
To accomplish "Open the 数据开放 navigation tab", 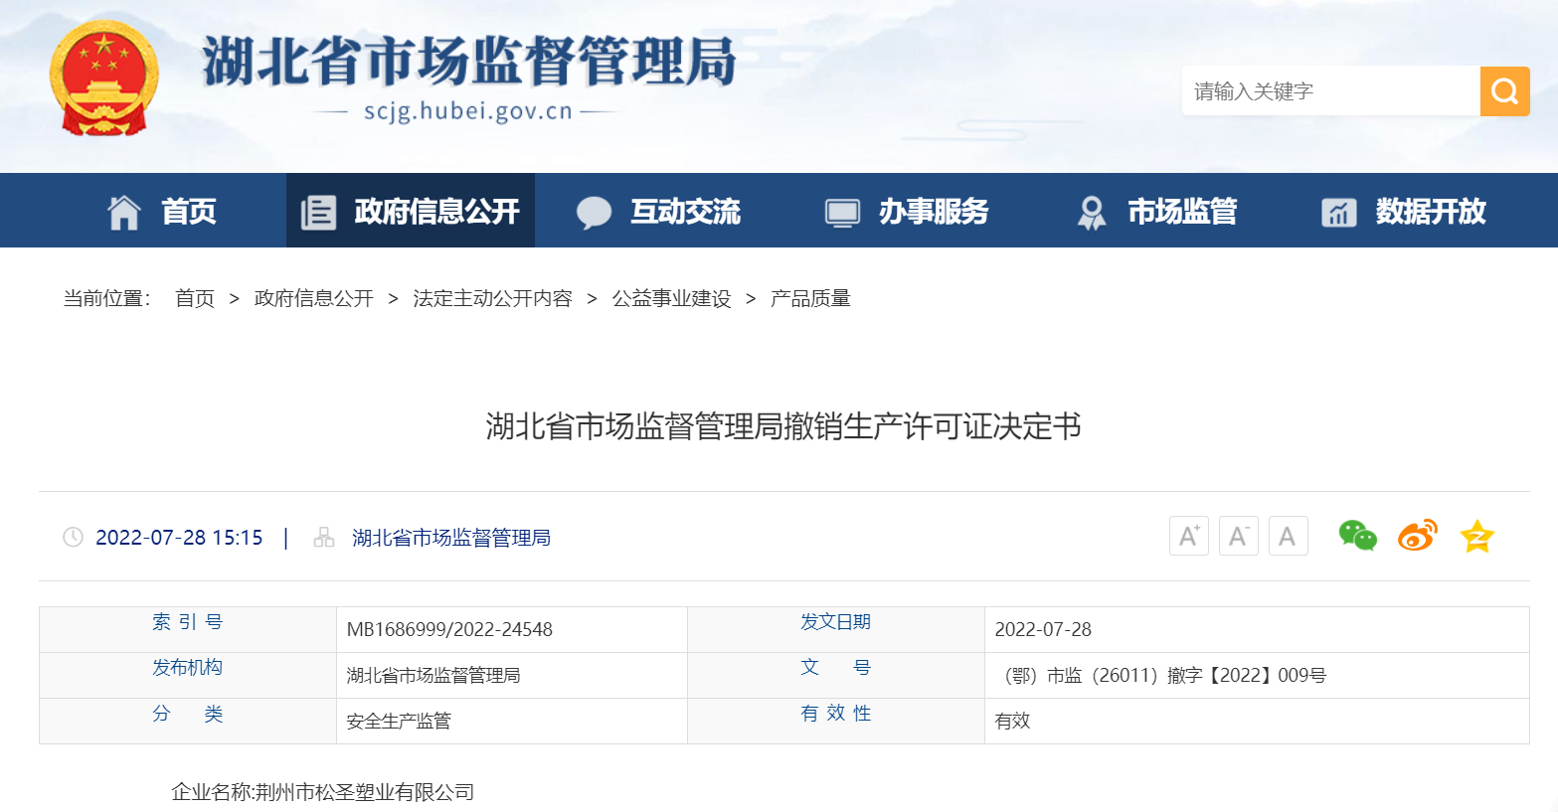I will pyautogui.click(x=1404, y=212).
